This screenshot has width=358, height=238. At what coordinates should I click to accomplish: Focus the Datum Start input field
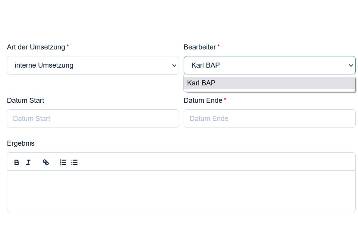[93, 119]
